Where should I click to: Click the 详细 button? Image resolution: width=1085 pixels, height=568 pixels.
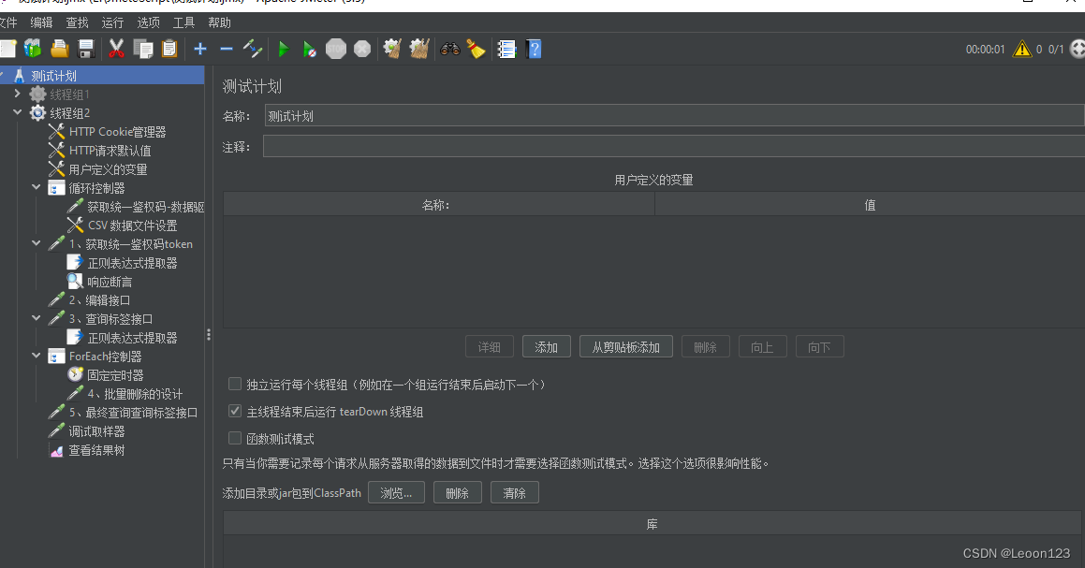[x=490, y=346]
